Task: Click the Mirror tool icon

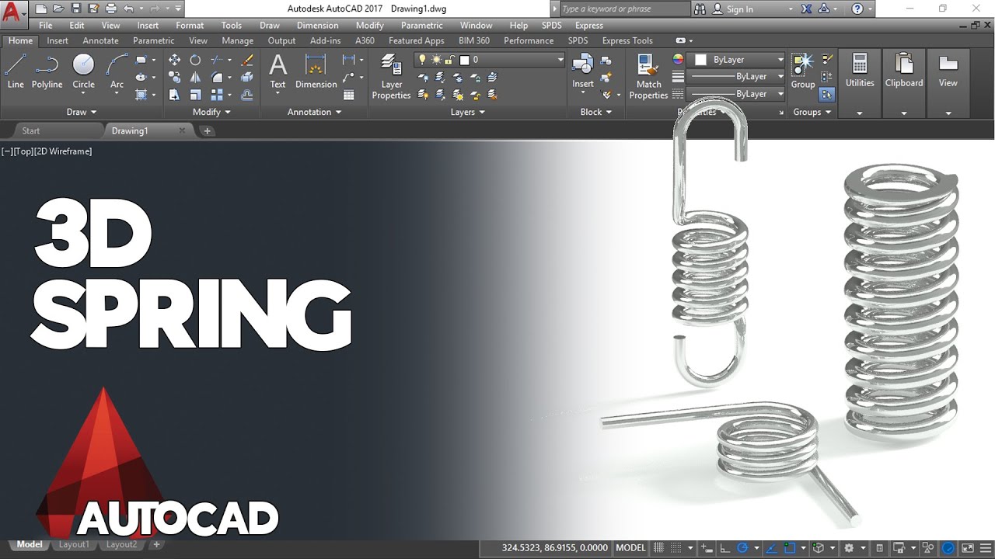Action: (x=195, y=77)
